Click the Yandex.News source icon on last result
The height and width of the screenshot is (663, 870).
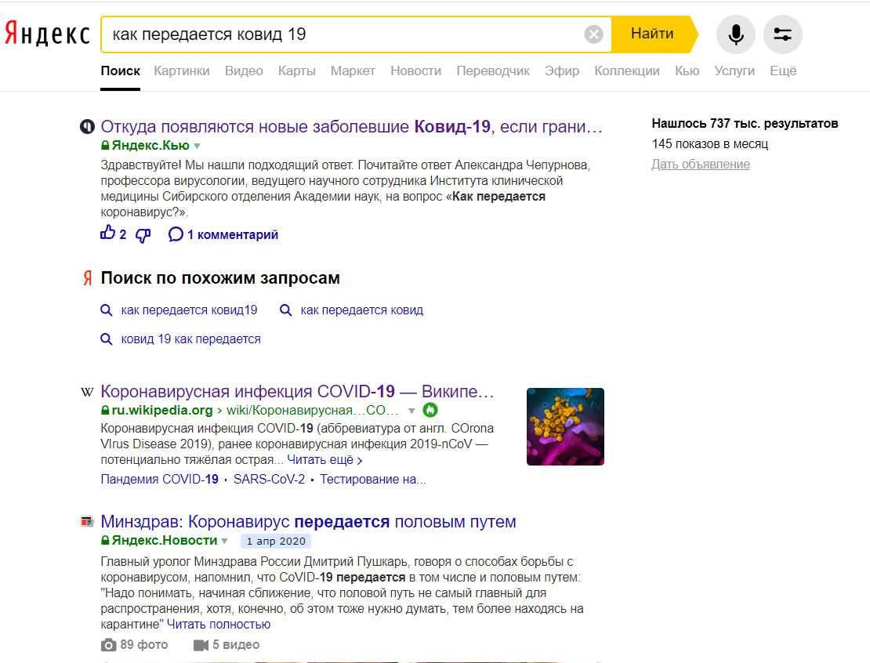[86, 521]
